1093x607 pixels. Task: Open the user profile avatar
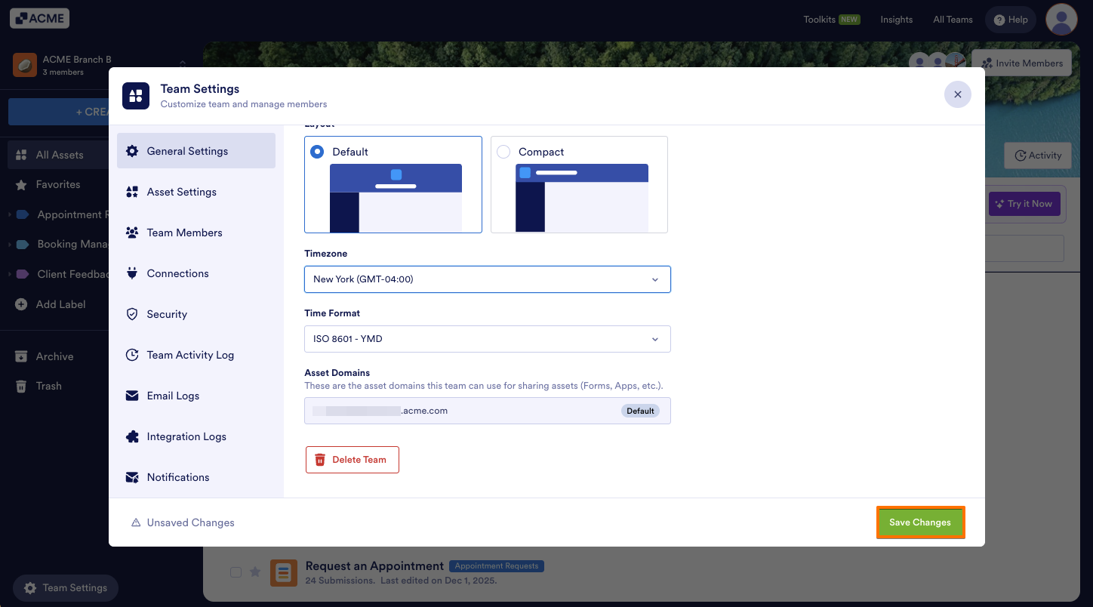pyautogui.click(x=1061, y=20)
